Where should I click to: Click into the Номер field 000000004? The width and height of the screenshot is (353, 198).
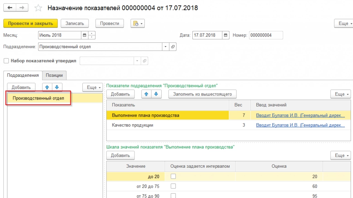pos(266,35)
